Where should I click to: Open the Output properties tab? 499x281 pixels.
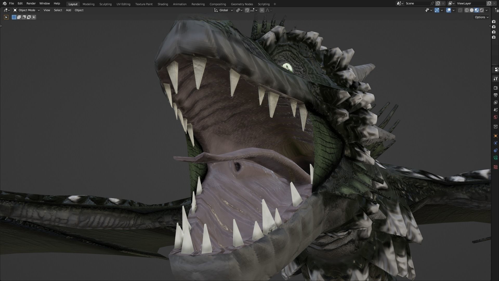496,95
